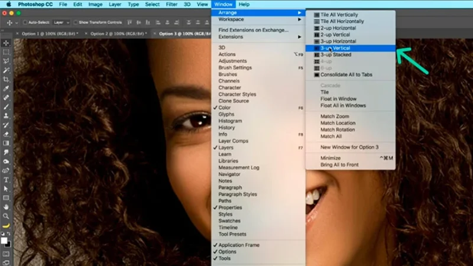Choose Tile All Vertically
473x266 pixels.
351,14
